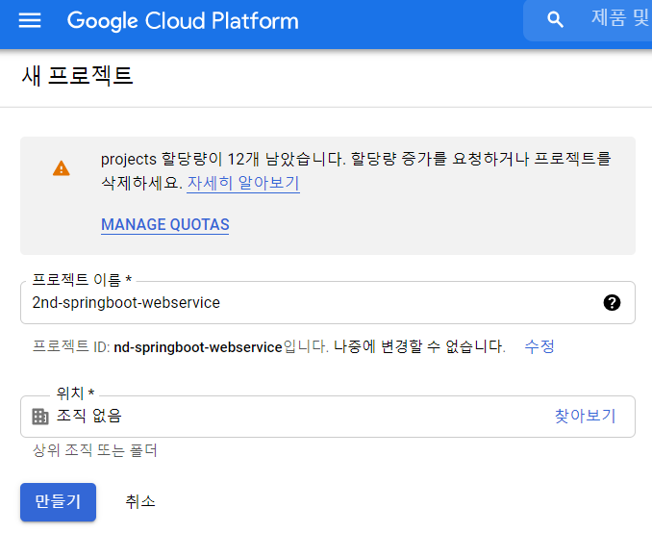Screen dimensions: 652x533
Task: Click 수정 to edit project ID
Action: point(539,346)
